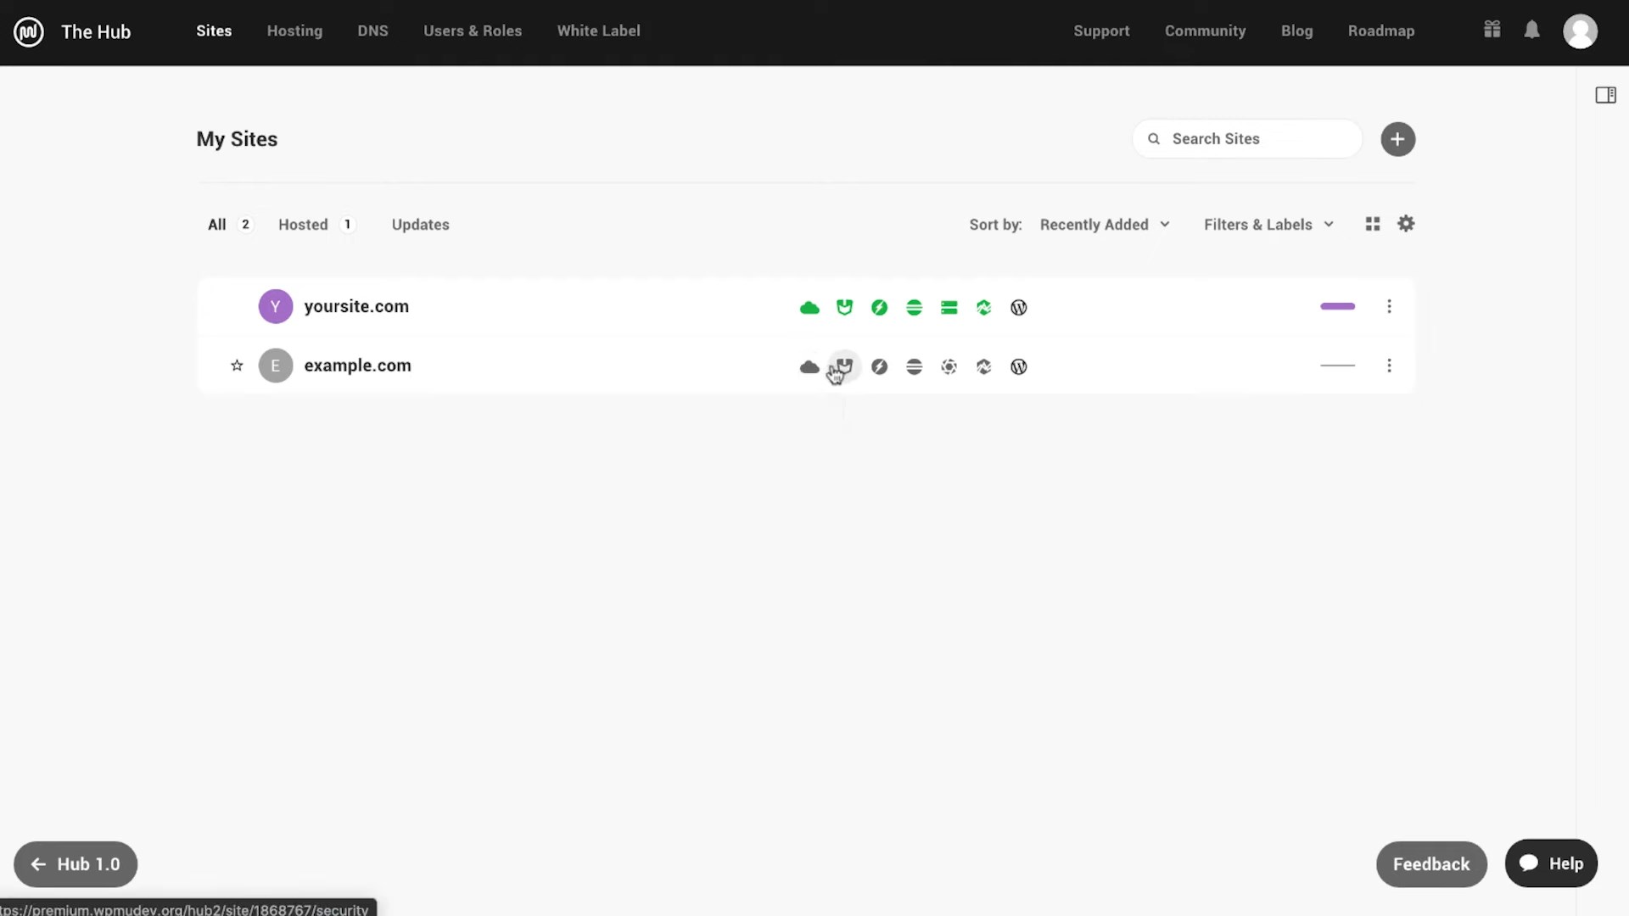Open the more options menu for example.com

point(1389,366)
